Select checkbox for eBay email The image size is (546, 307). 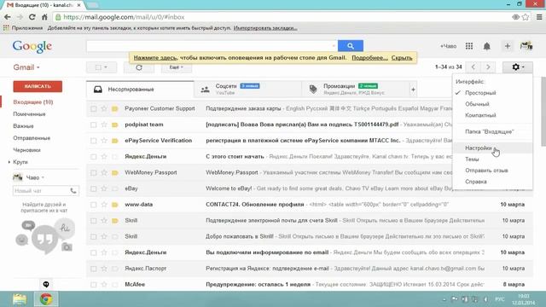point(93,188)
